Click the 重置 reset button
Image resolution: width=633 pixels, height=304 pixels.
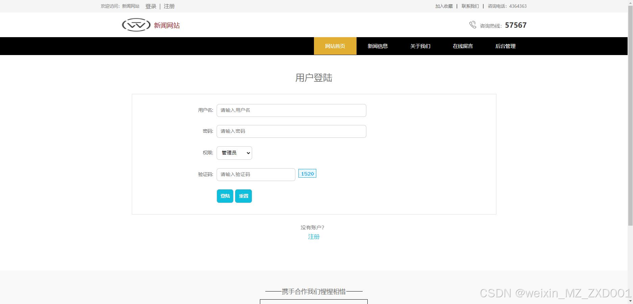(244, 196)
